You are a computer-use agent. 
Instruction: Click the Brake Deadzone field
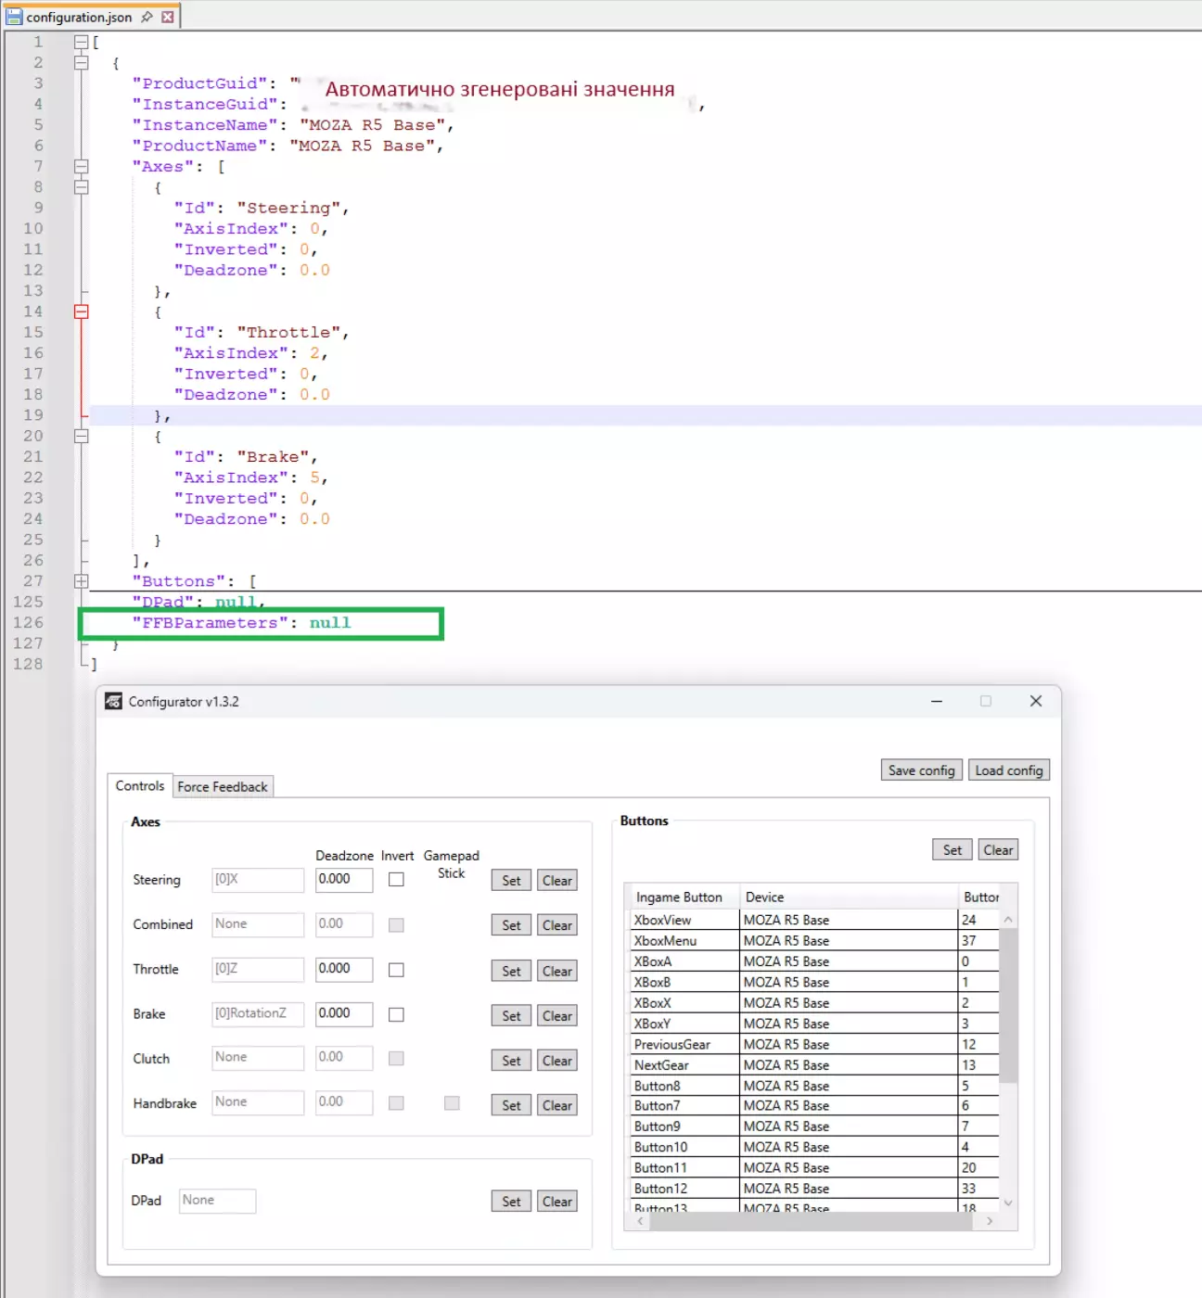point(344,1013)
